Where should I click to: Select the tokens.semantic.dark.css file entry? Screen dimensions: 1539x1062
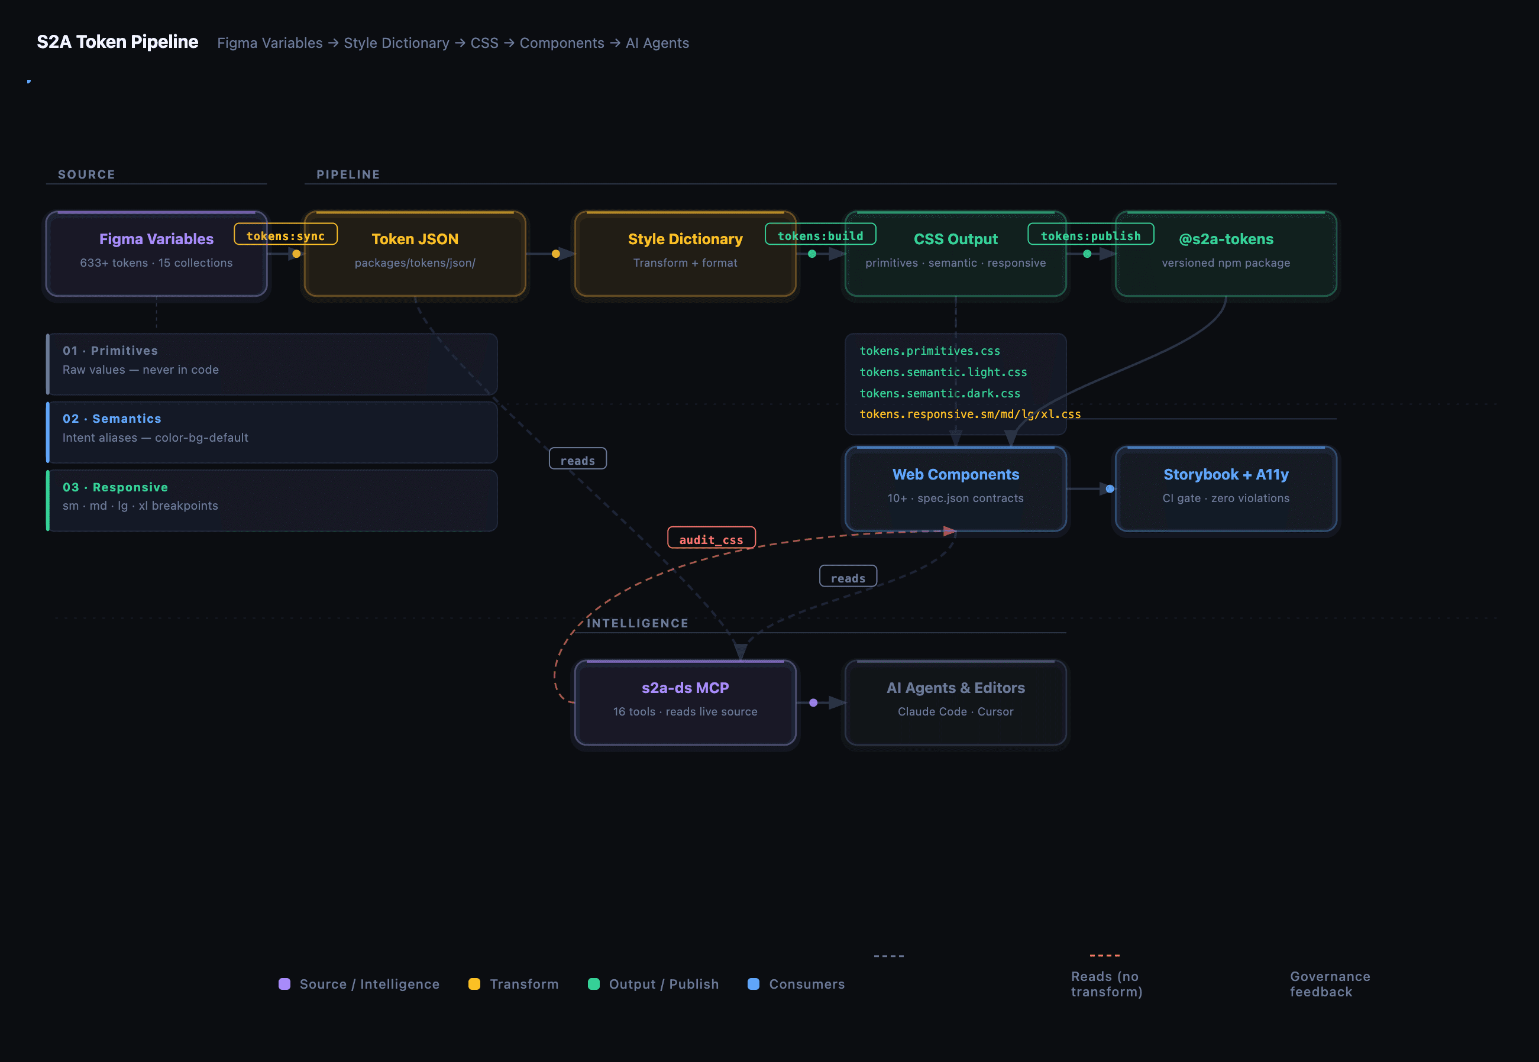(939, 393)
